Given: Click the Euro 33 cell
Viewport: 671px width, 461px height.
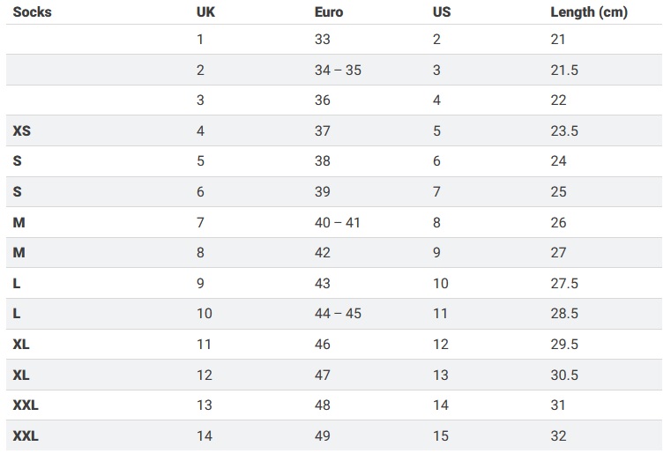Looking at the screenshot, I should 323,39.
